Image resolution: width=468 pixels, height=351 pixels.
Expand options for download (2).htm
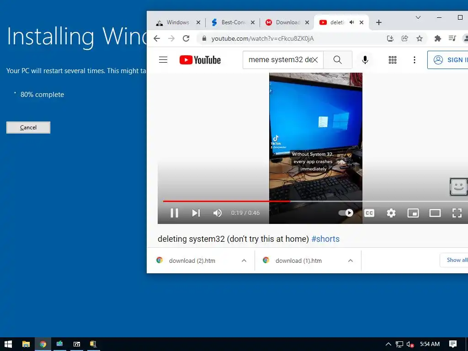pyautogui.click(x=244, y=261)
